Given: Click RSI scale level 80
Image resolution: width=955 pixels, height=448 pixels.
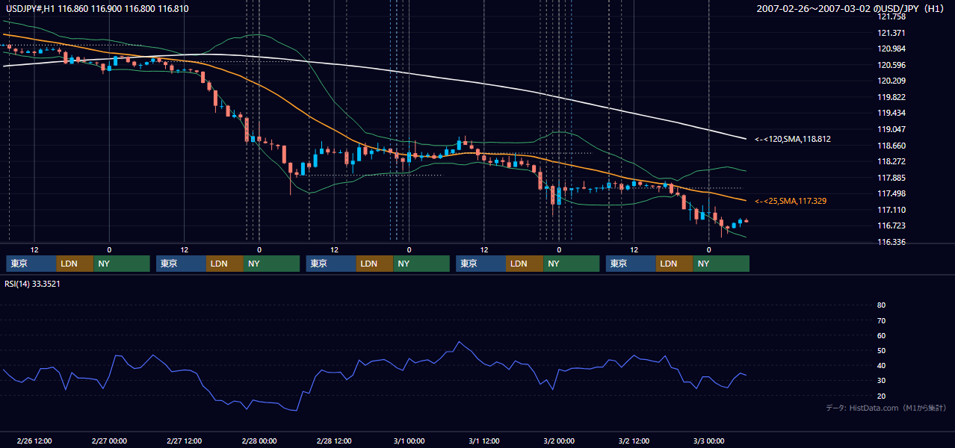Looking at the screenshot, I should 881,305.
